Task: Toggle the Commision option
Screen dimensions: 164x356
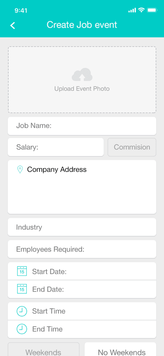Action: [x=132, y=147]
